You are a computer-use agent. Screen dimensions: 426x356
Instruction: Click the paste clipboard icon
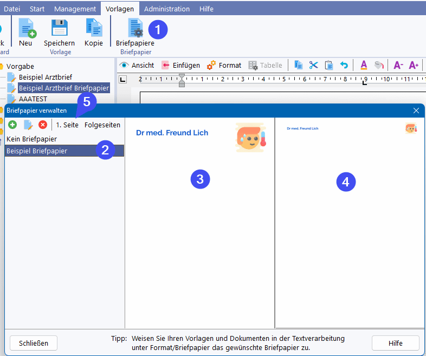[328, 65]
